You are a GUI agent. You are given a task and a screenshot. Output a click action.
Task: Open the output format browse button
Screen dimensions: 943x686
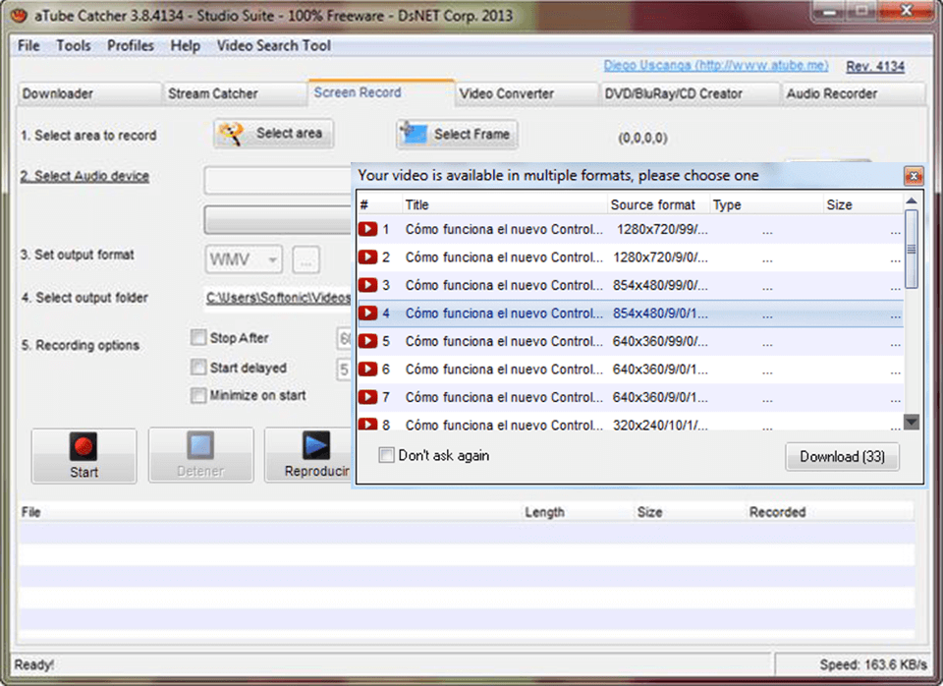coord(306,258)
